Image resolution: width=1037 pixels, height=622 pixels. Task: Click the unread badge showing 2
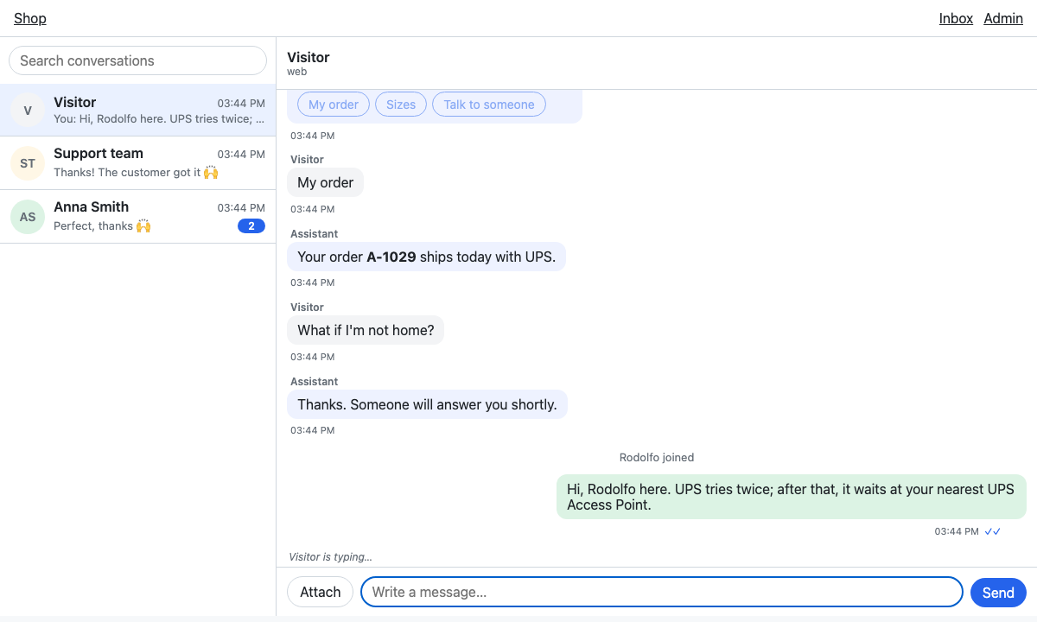[x=251, y=226]
